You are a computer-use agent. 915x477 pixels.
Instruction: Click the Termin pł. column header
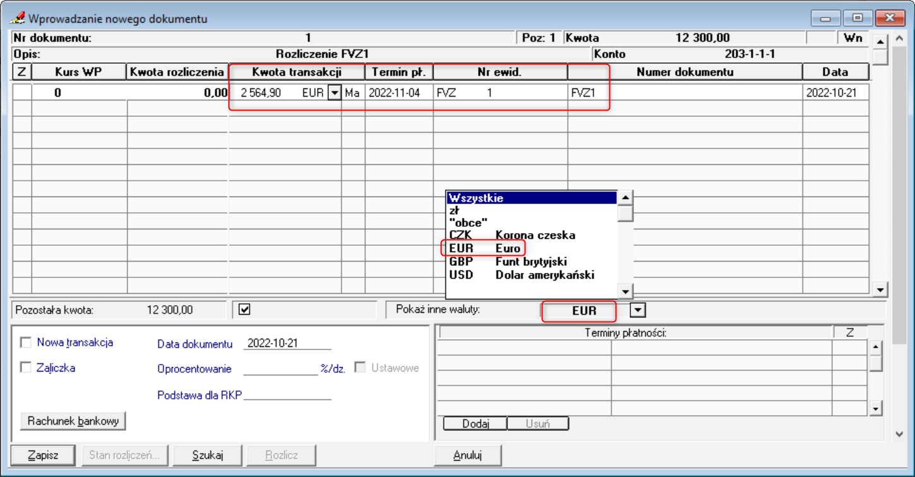pyautogui.click(x=399, y=72)
